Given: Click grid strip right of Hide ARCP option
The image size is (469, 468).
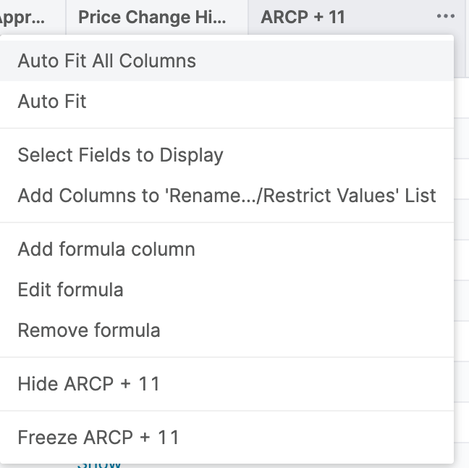Looking at the screenshot, I should pos(462,384).
